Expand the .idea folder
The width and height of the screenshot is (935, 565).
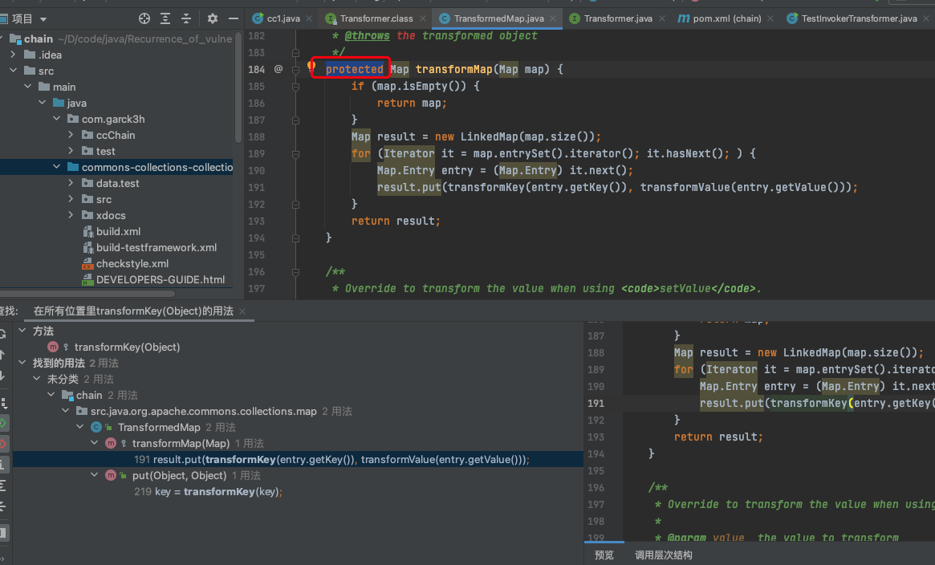[x=13, y=55]
